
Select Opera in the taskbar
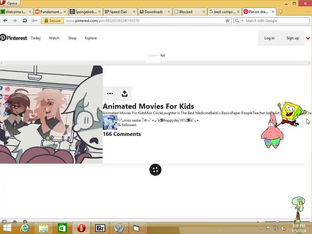(x=81, y=228)
